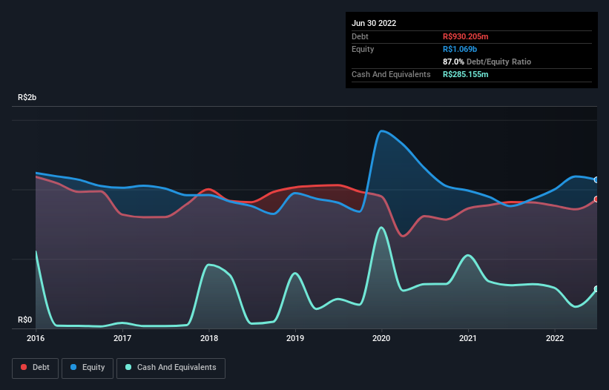609x390 pixels.
Task: Click the Equity line peak at 2020
Action: click(382, 131)
